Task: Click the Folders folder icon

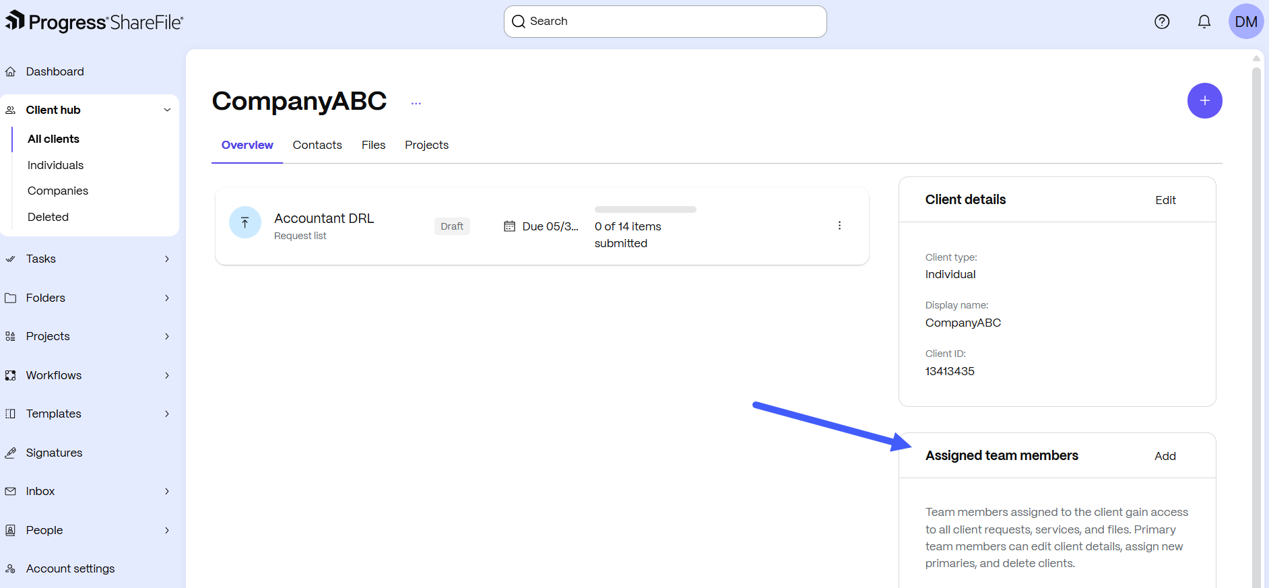Action: [11, 298]
